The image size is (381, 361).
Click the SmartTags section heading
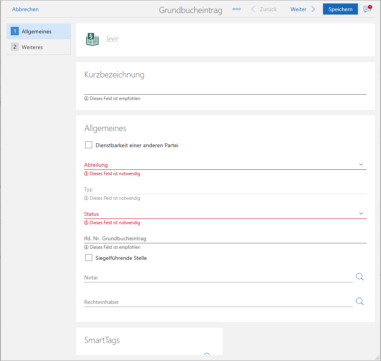pyautogui.click(x=102, y=340)
